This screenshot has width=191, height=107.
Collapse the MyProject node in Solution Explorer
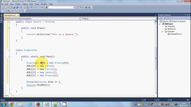(160, 24)
